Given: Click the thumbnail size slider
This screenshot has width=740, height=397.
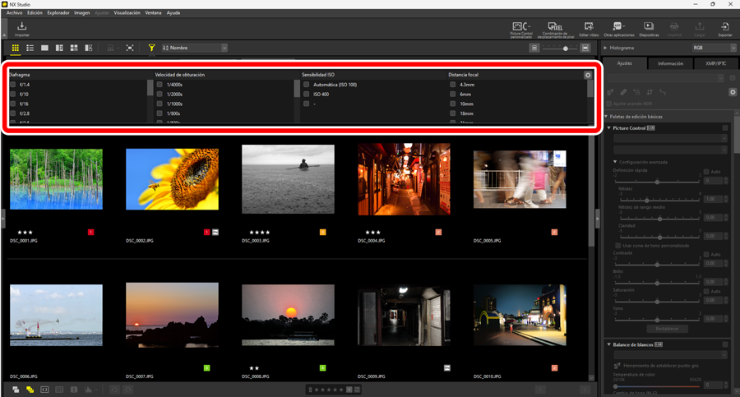Looking at the screenshot, I should [564, 48].
